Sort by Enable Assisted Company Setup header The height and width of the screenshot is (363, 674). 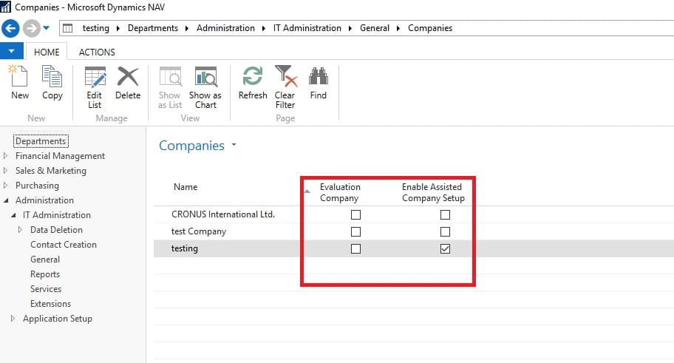[x=433, y=192]
